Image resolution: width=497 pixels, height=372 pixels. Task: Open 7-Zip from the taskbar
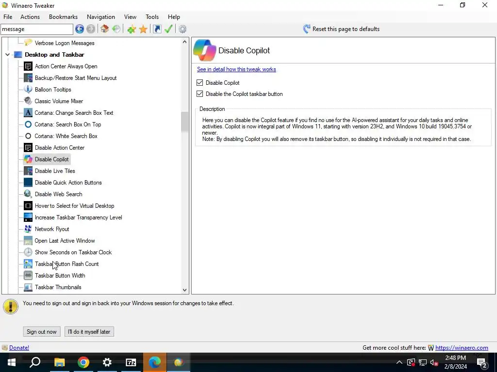131,362
